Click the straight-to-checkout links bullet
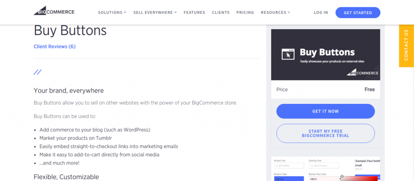This screenshot has width=414, height=181. pyautogui.click(x=109, y=146)
